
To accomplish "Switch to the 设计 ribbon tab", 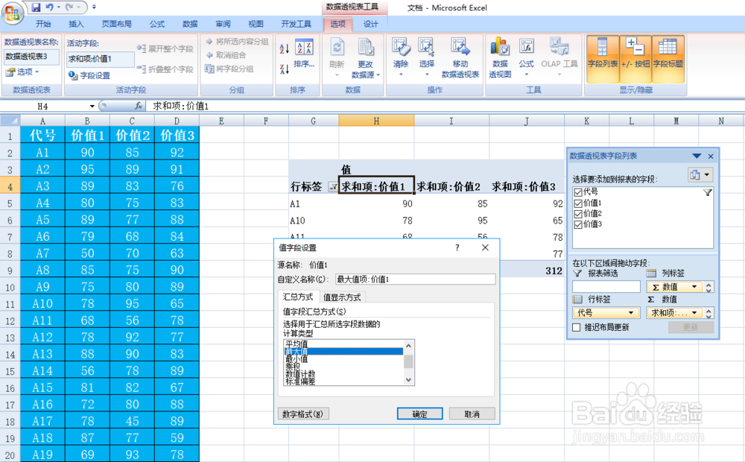I will 370,24.
